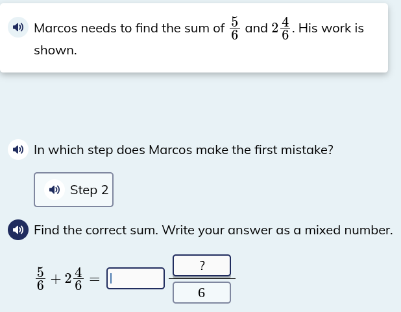The image size is (401, 312).
Task: Click the word "shown." in the problem card
Action: point(55,50)
